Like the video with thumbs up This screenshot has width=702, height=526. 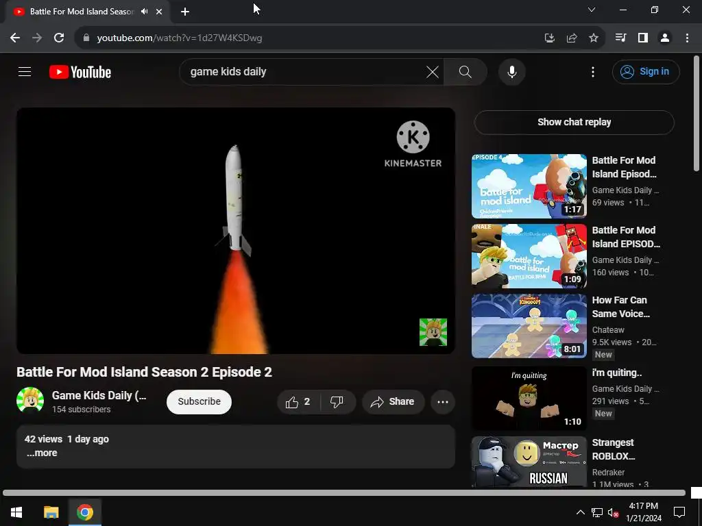coord(299,401)
